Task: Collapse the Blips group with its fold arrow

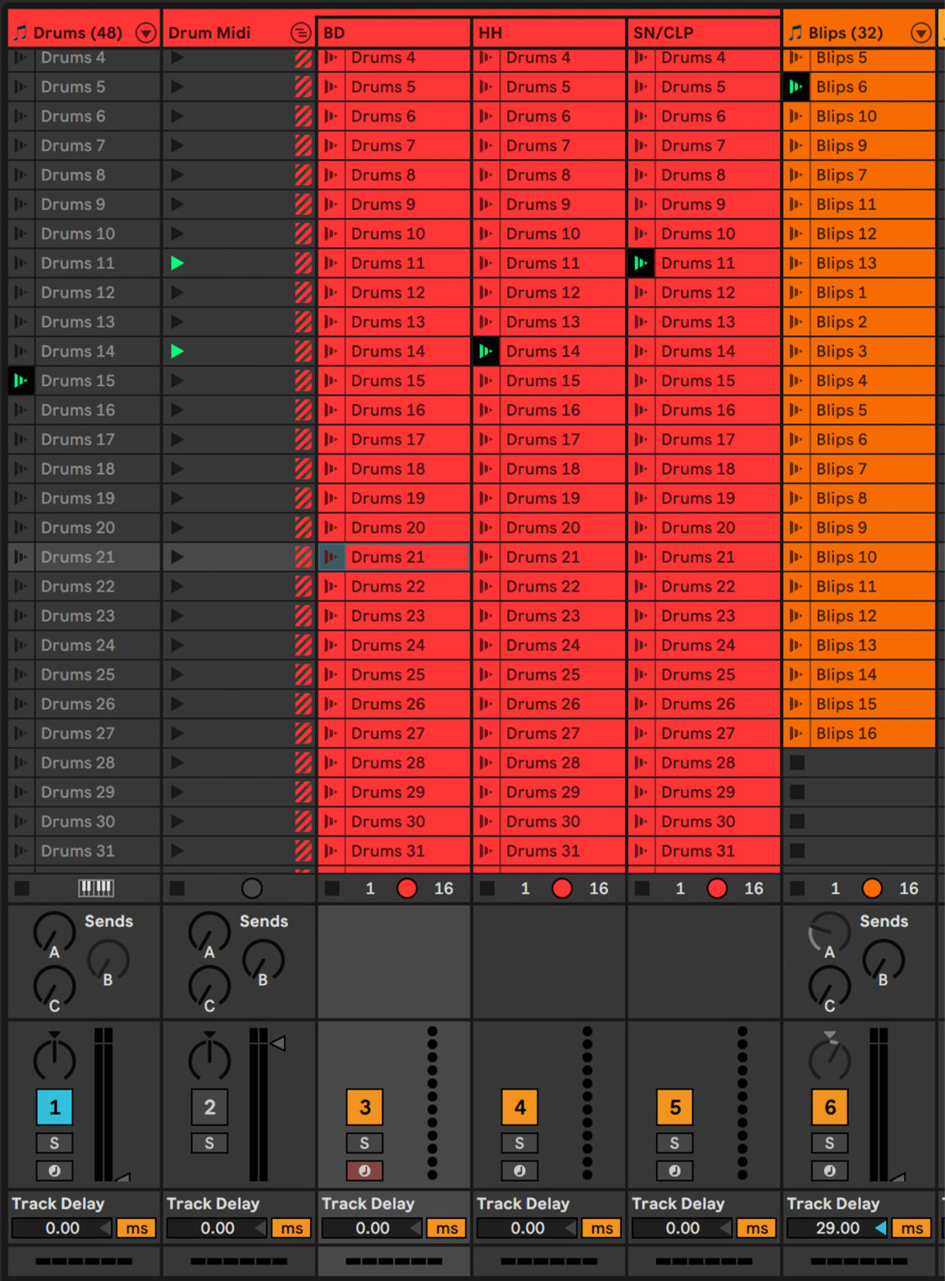Action: 920,32
